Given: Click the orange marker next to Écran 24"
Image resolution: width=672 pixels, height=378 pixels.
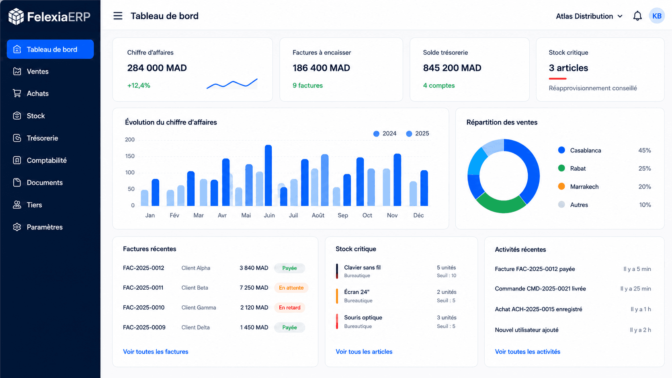Looking at the screenshot, I should (x=337, y=296).
